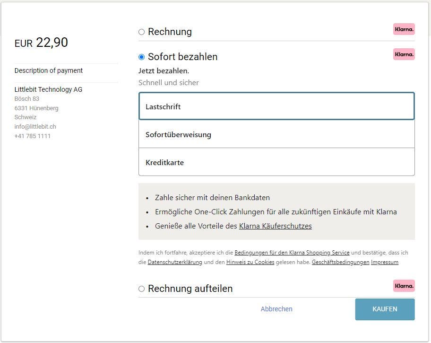Open the Hinweis zu Cookies link
Image resolution: width=431 pixels, height=343 pixels.
point(250,262)
